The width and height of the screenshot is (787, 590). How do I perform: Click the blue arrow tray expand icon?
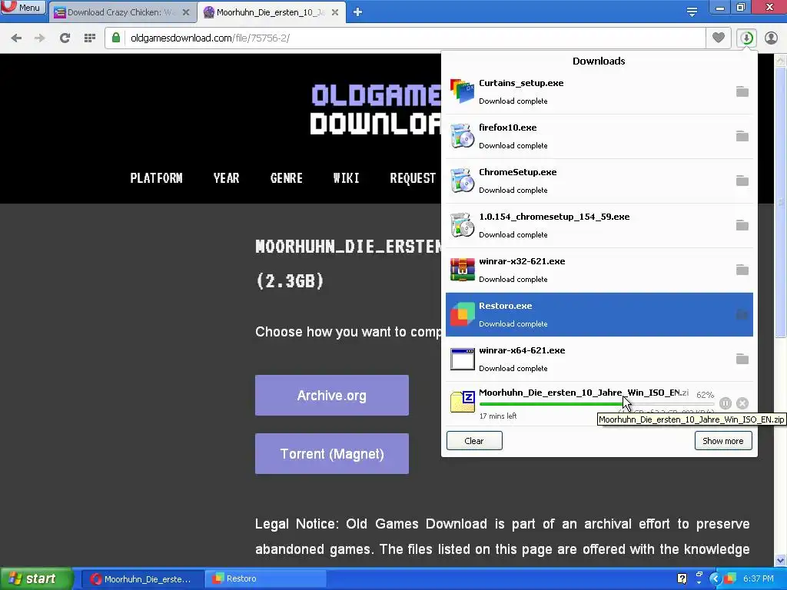click(716, 579)
